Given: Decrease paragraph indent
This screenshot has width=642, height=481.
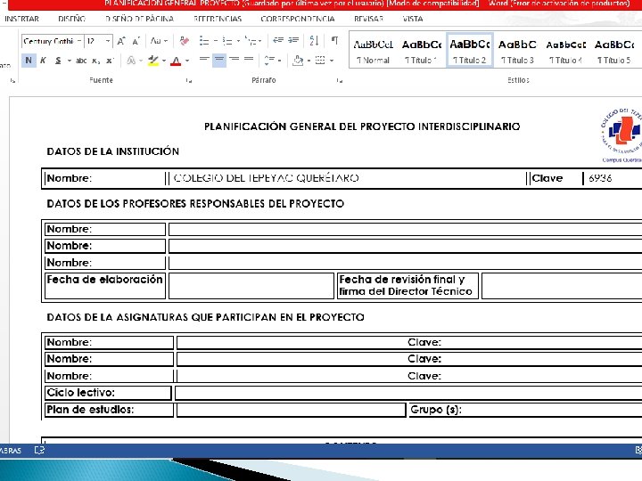Looking at the screenshot, I should coord(278,40).
